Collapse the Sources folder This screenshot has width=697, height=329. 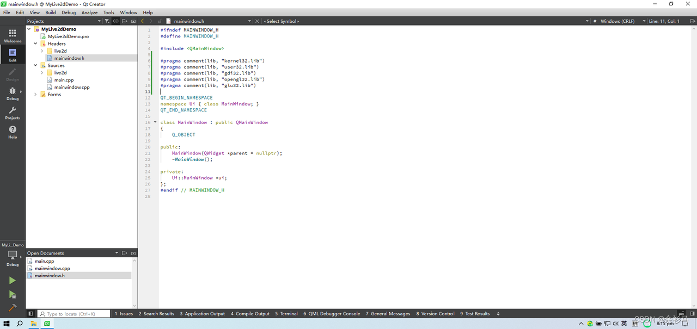pyautogui.click(x=36, y=65)
